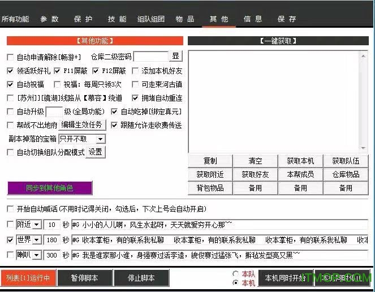Toggle the F11屏蔽 checkbox
The height and width of the screenshot is (292, 375).
[57, 71]
